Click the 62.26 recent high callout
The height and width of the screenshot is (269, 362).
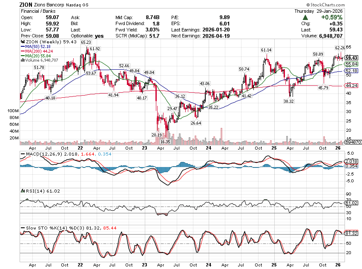tap(339, 48)
